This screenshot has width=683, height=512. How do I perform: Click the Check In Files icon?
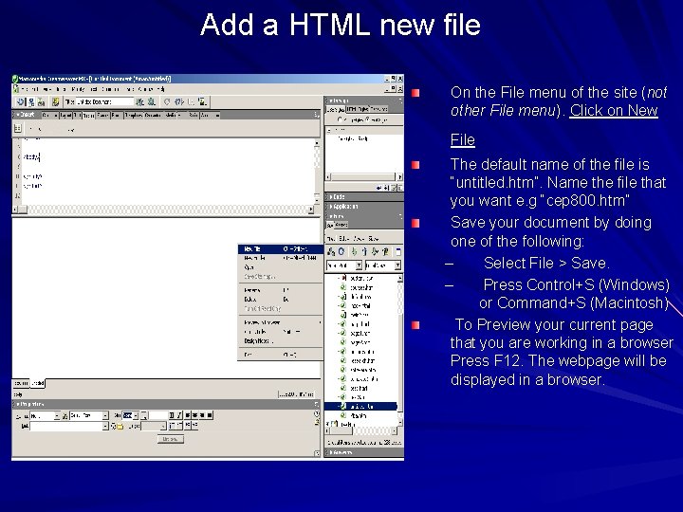pyautogui.click(x=385, y=251)
